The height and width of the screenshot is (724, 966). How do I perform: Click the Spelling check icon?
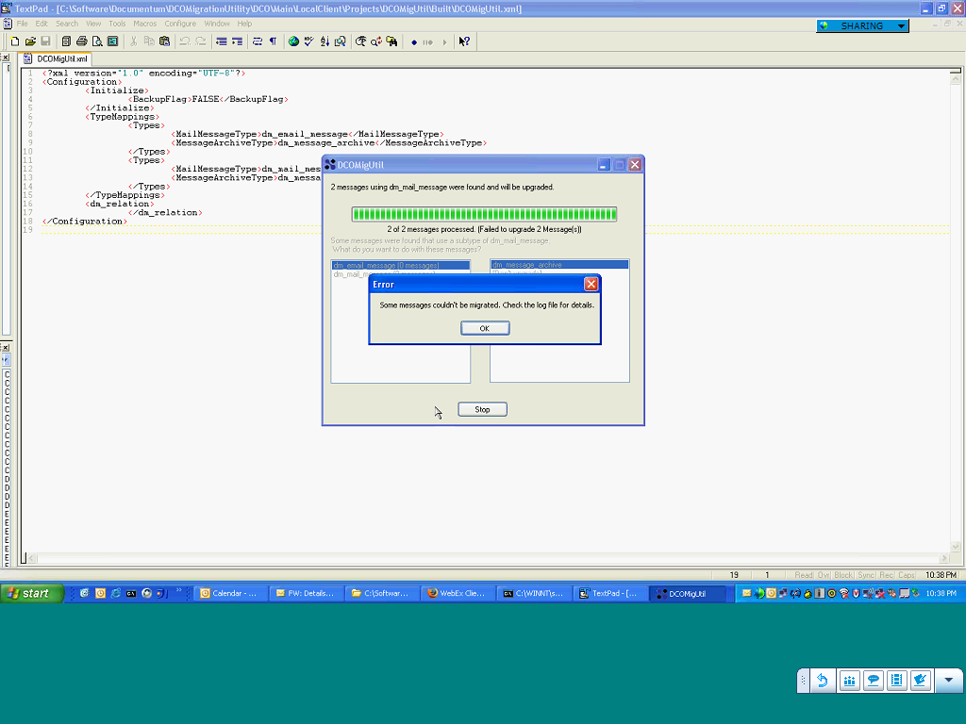tap(309, 41)
